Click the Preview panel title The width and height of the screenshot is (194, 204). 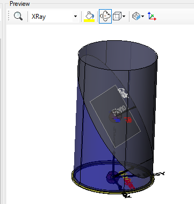(x=20, y=4)
